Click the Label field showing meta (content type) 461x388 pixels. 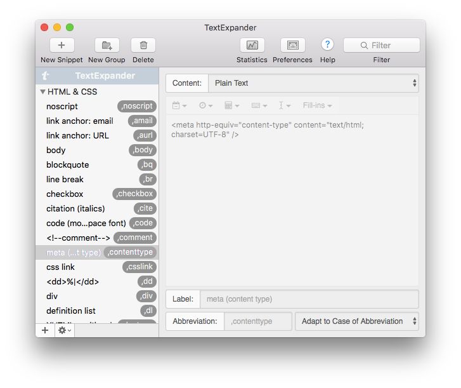[309, 299]
